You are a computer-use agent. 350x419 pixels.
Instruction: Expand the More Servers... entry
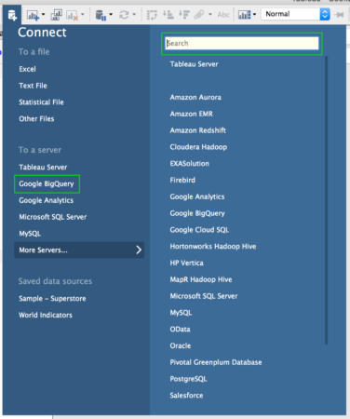(x=79, y=250)
